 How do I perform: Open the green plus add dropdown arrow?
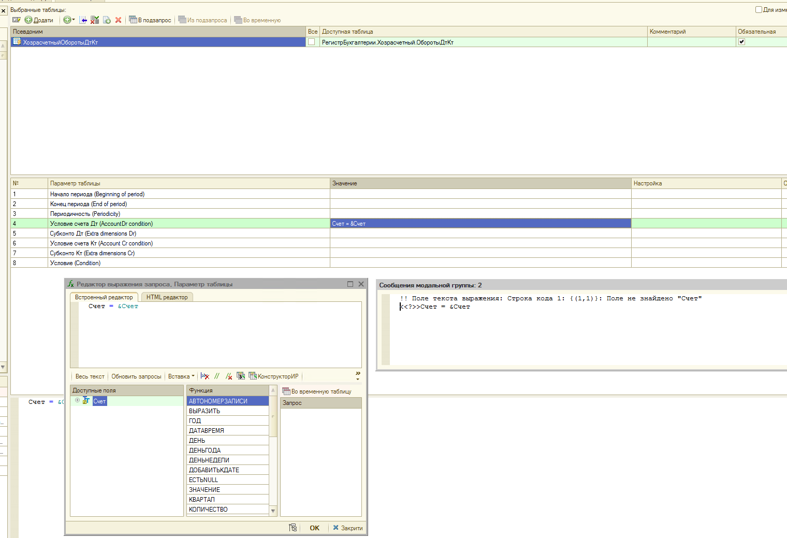[74, 20]
